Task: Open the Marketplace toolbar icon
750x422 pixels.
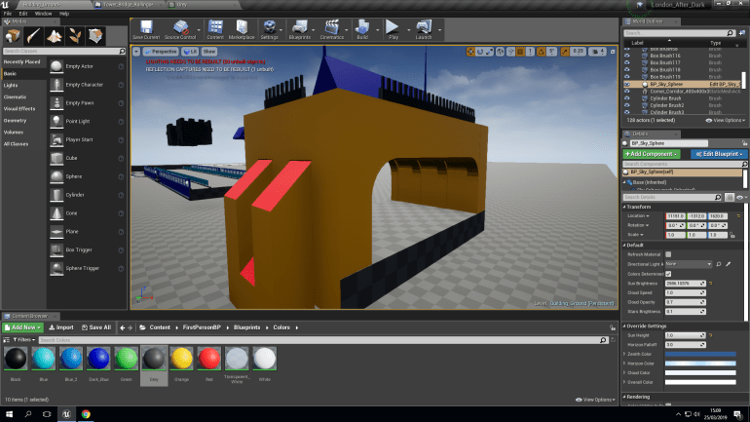Action: click(x=242, y=29)
